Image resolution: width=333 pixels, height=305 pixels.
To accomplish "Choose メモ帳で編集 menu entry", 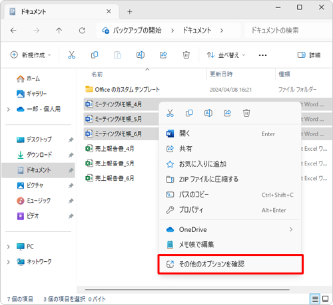I will (230, 245).
